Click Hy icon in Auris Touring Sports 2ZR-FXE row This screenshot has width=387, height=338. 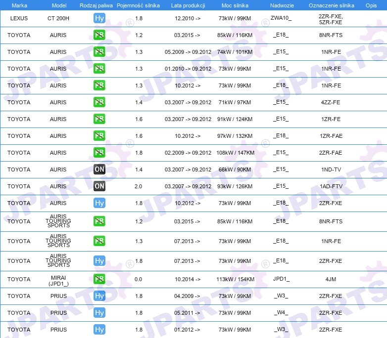[99, 261]
